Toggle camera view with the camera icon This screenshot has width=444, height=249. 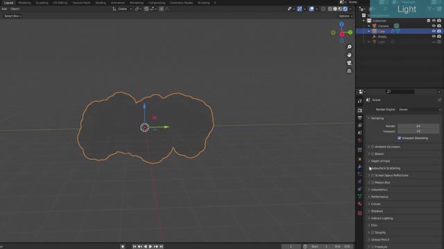(x=349, y=63)
